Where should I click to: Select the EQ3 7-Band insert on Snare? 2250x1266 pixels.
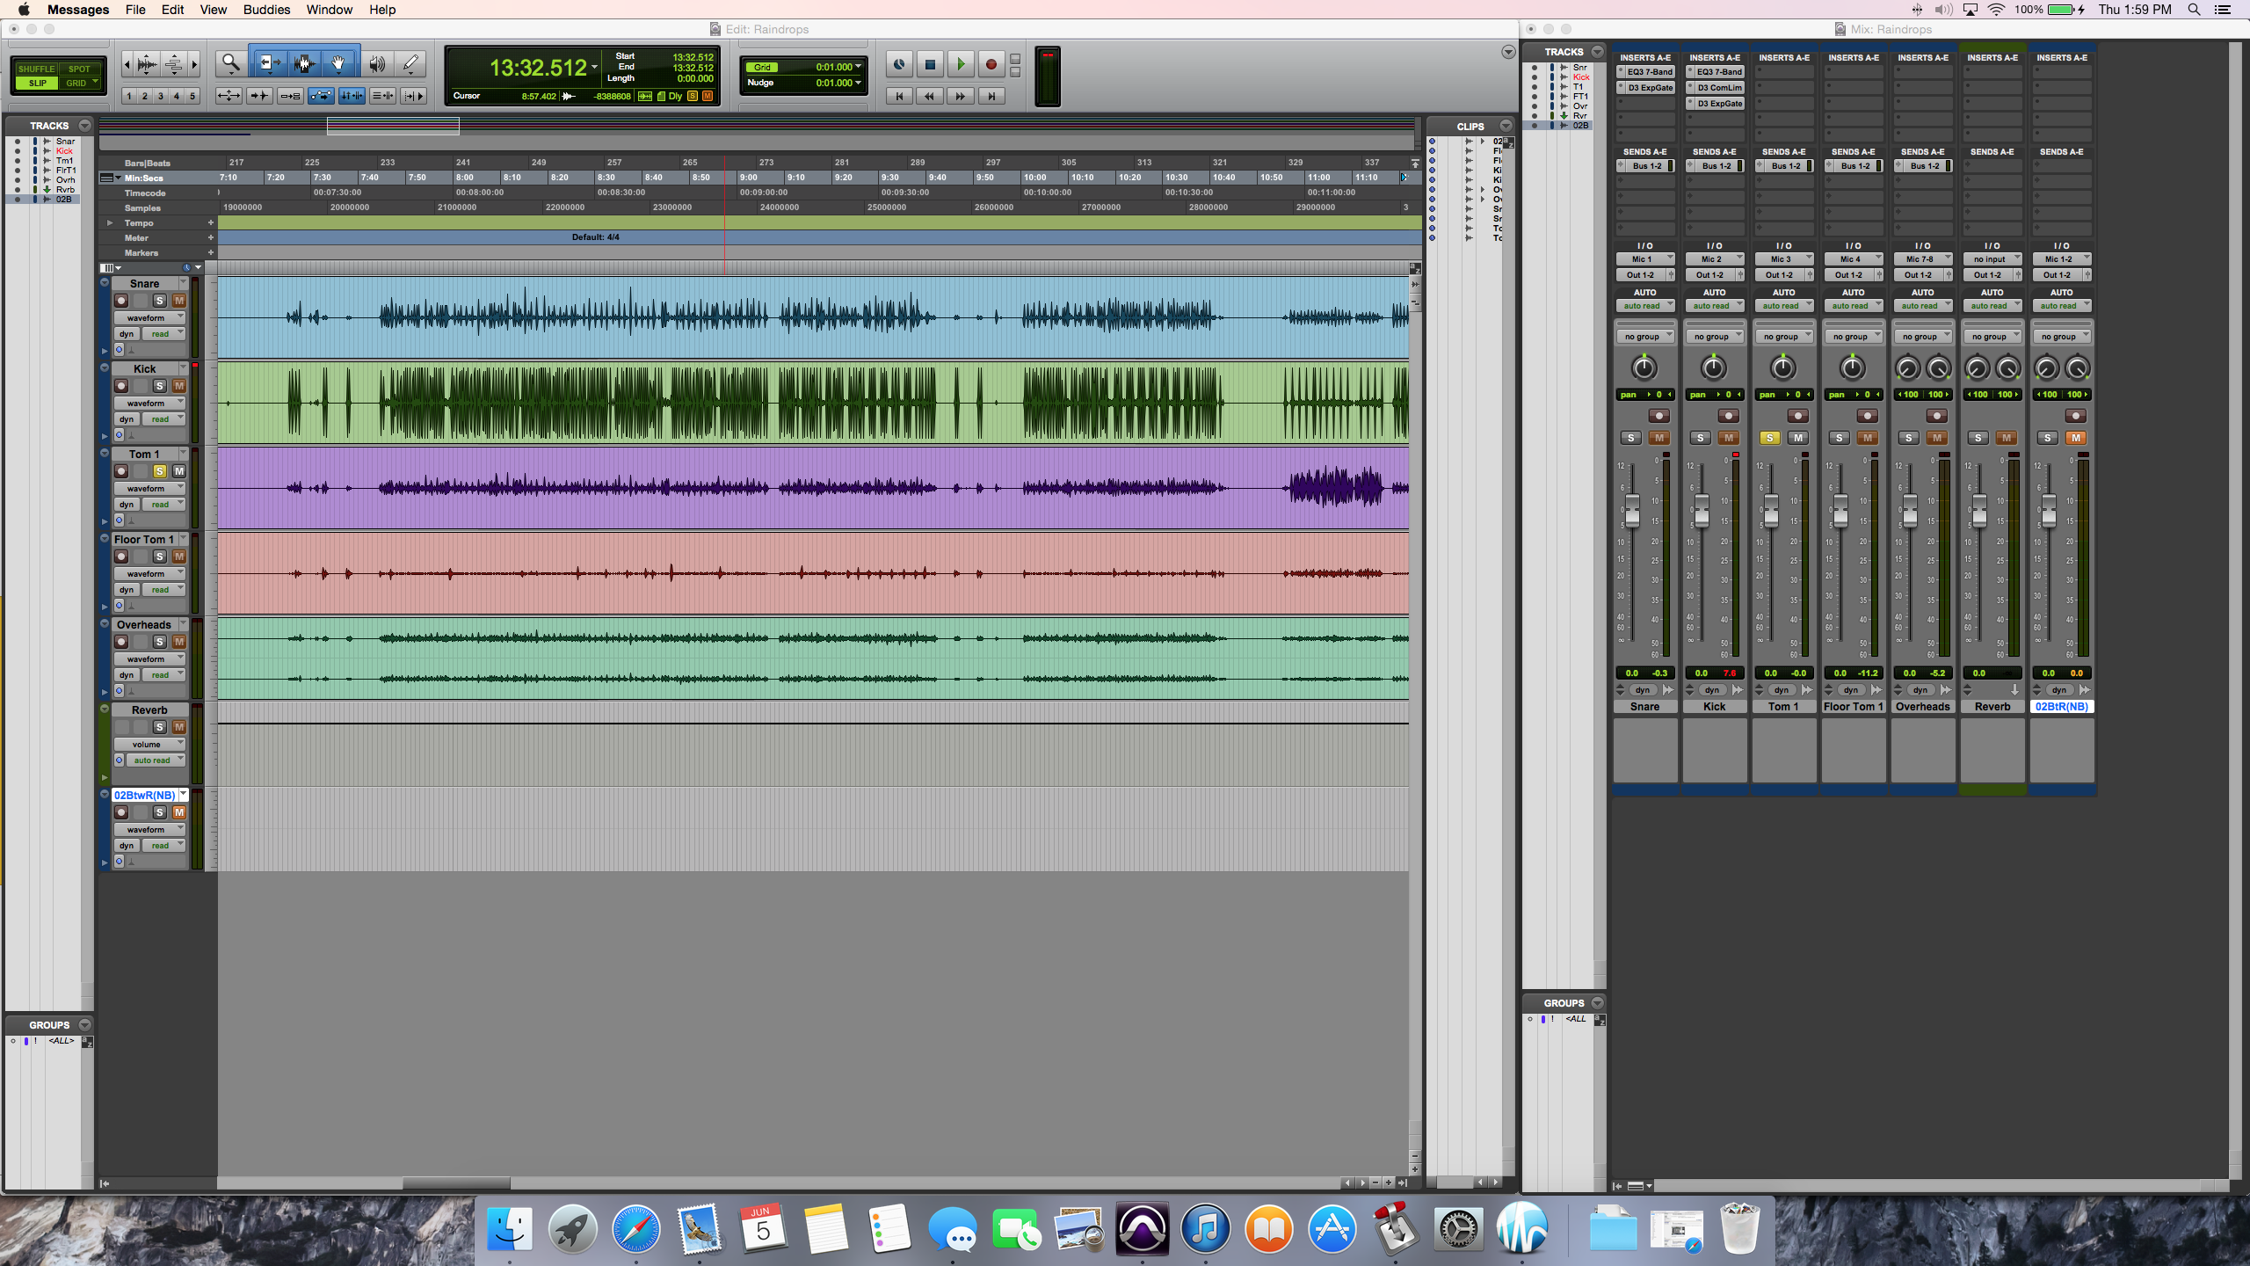1649,72
